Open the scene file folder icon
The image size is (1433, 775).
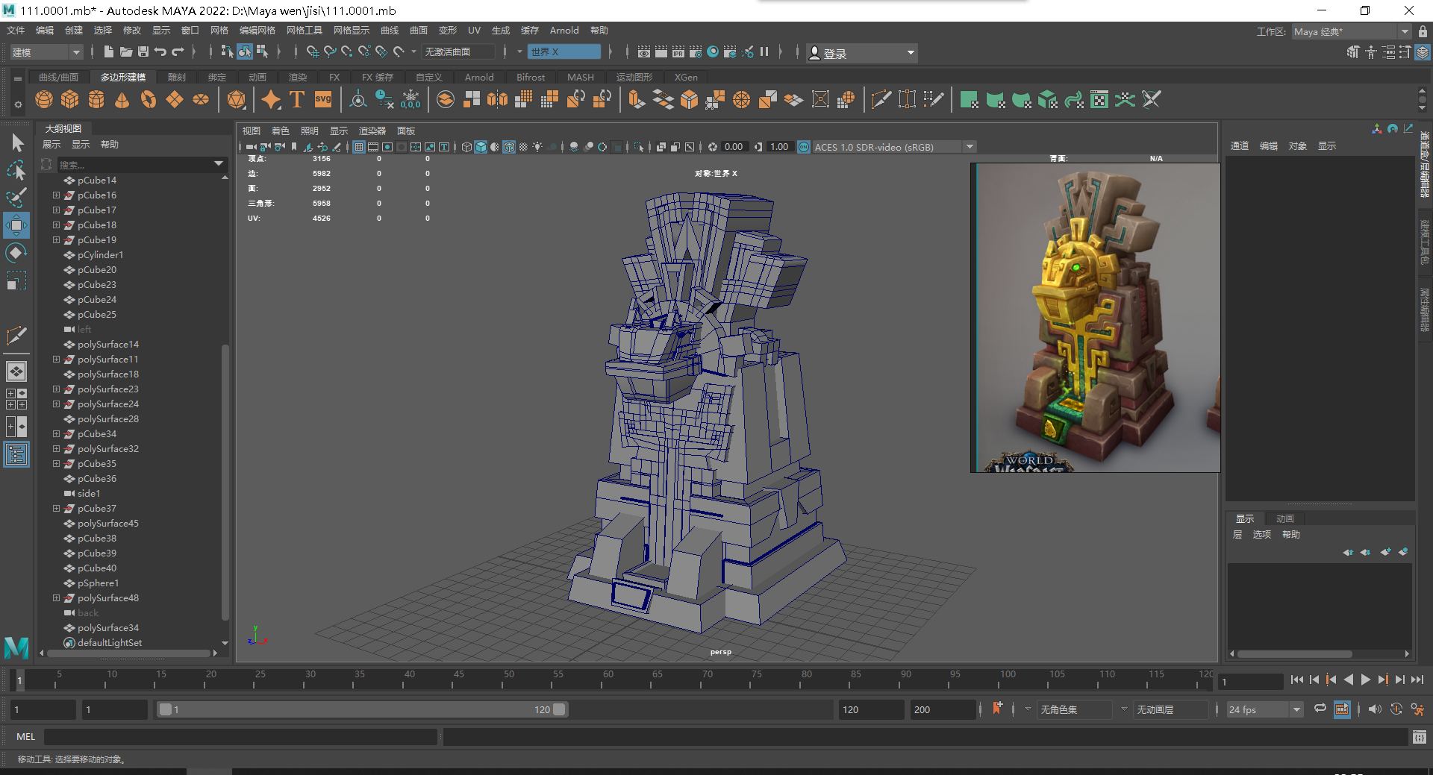(126, 51)
